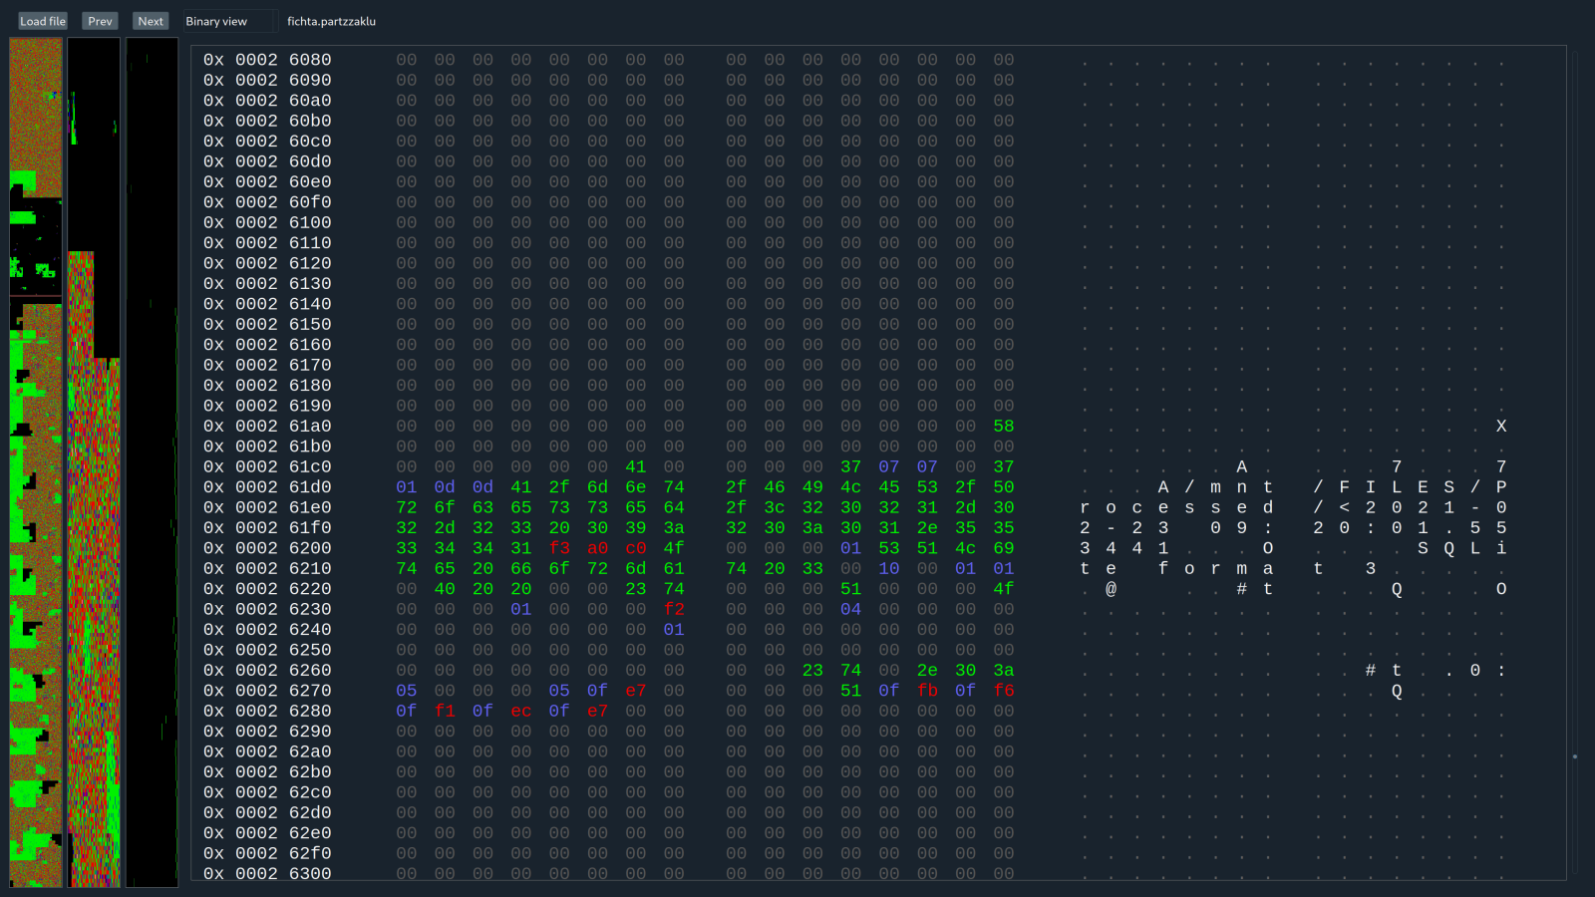Screen dimensions: 1595x897
Task: Click the rightmost mostly-black minimap strip
Action: 153,462
